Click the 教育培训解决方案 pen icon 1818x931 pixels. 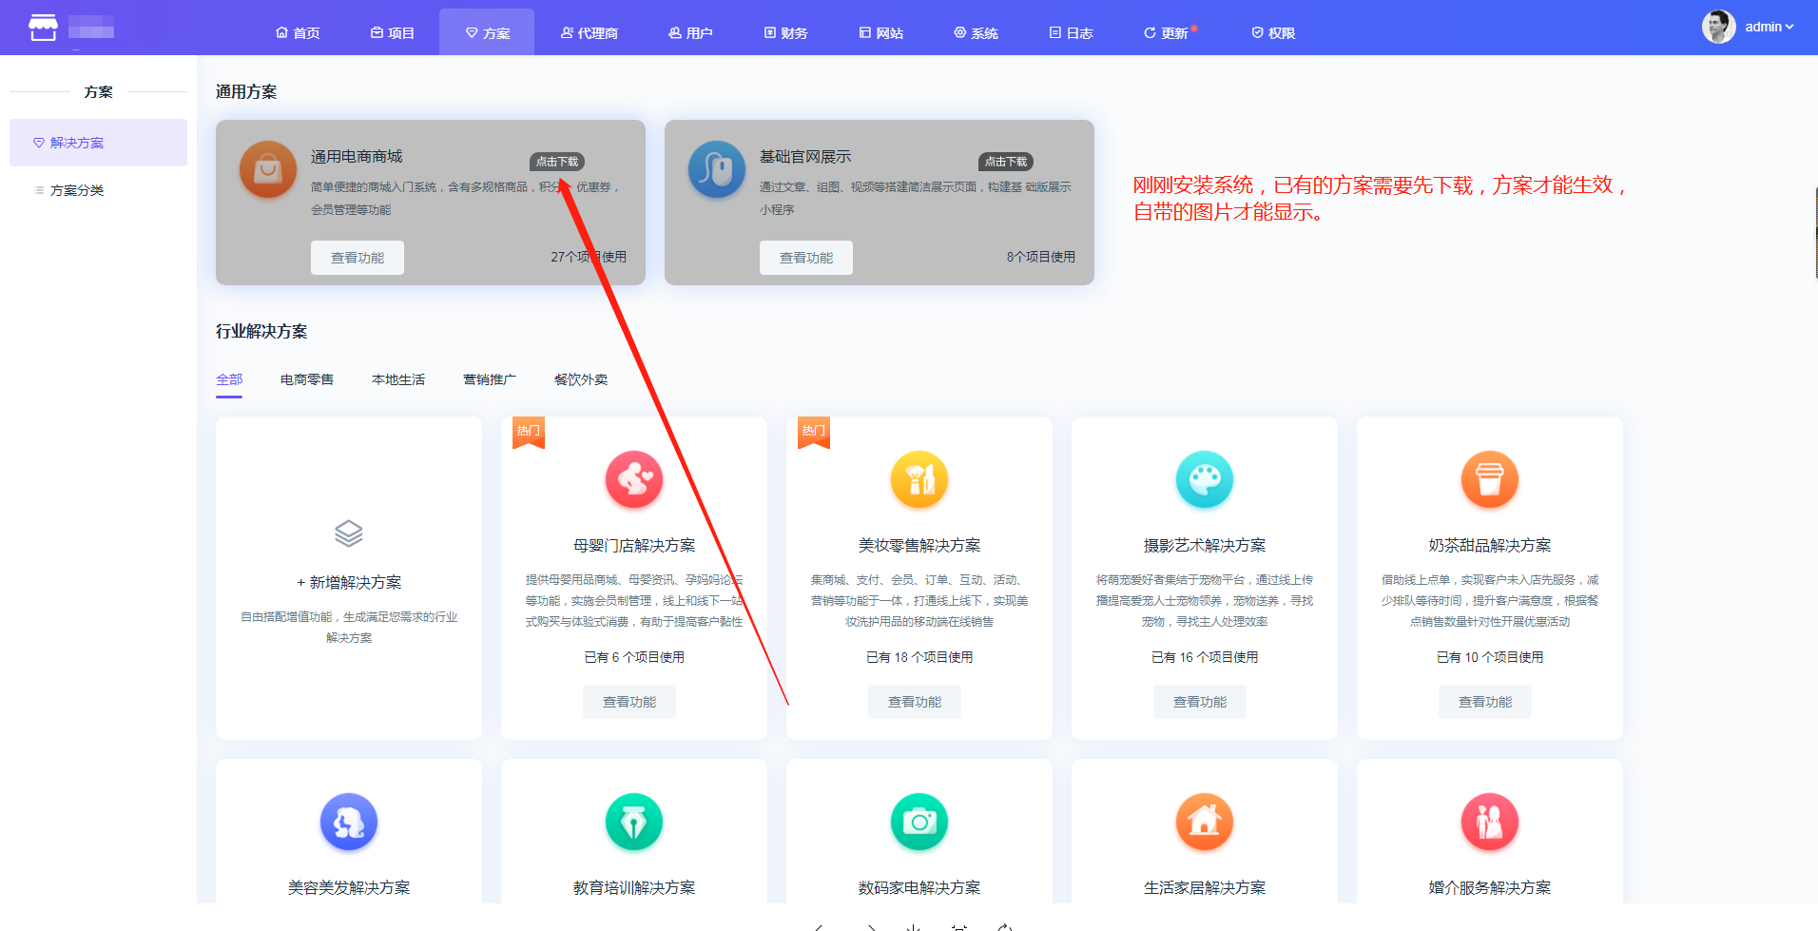coord(634,822)
